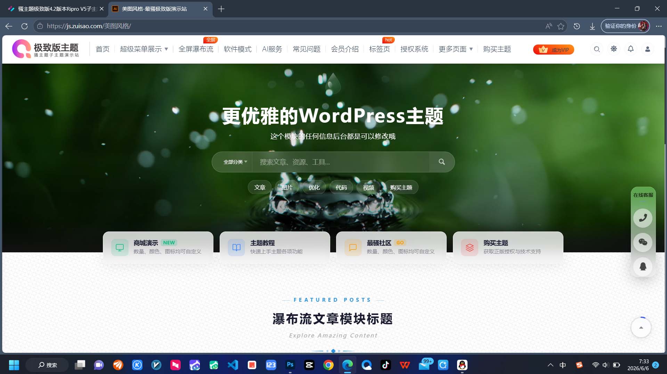Screen dimensions: 667x374
Task: View site information lock icon
Action: tap(40, 26)
